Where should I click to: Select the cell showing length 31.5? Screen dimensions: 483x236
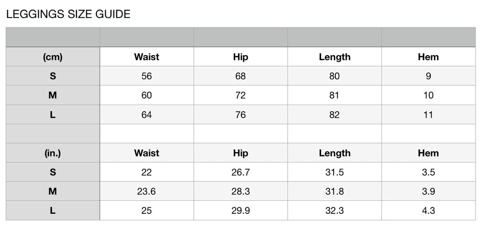click(334, 172)
